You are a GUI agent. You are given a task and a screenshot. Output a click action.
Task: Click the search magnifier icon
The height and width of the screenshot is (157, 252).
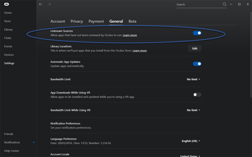(x=225, y=4)
